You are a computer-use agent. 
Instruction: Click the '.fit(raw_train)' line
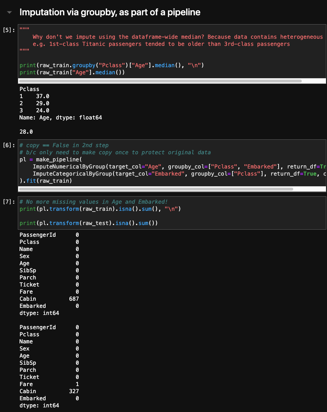click(46, 181)
